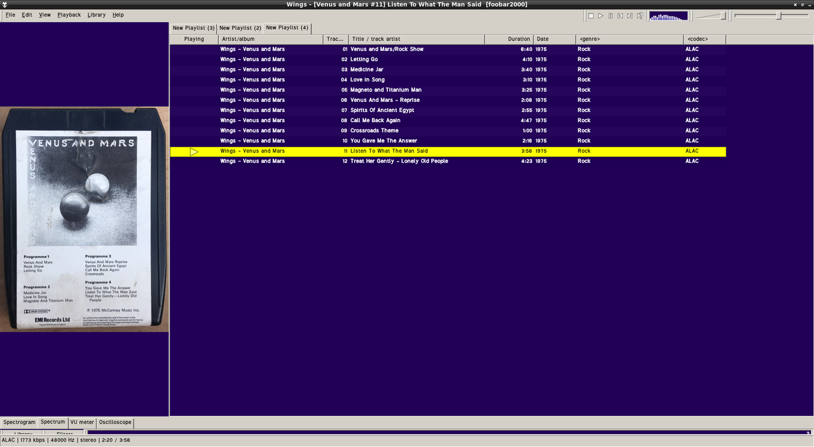Open the Playback menu
The height and width of the screenshot is (447, 814).
click(x=69, y=15)
